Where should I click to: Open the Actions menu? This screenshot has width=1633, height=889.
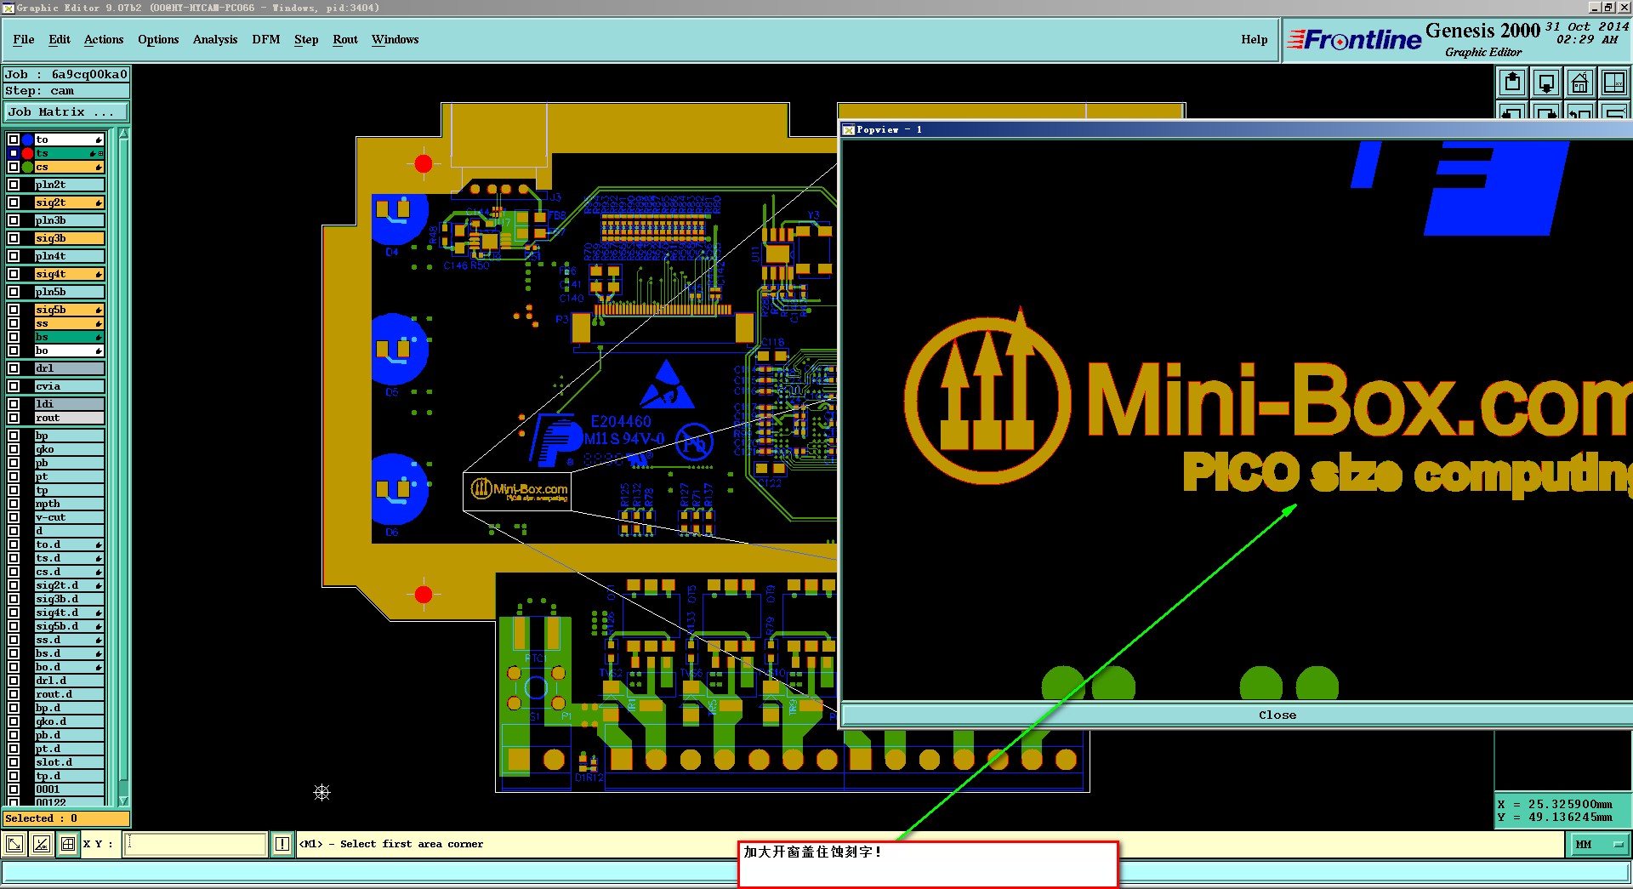click(x=104, y=39)
